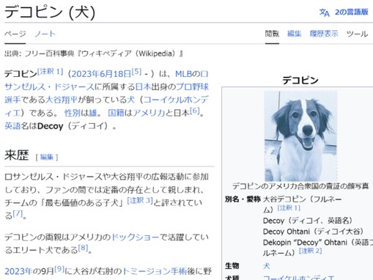This screenshot has width=373, height=280.
Task: Follow the 注釈 1 footnote after デコピン in intro
Action: 50,71
